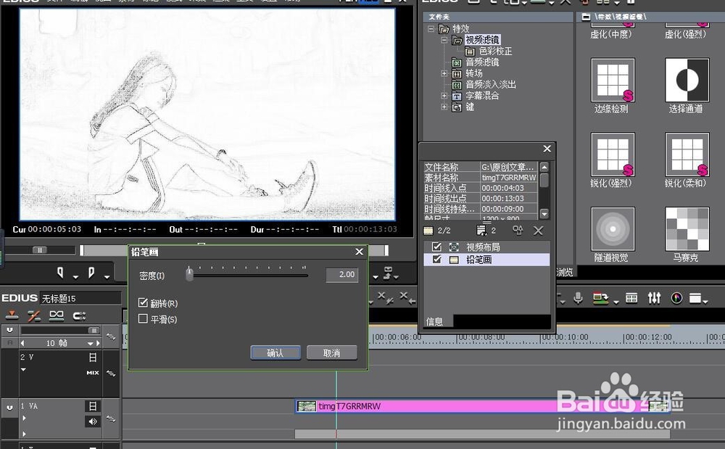The height and width of the screenshot is (449, 725).
Task: Pick the 隧道视觉 effect icon
Action: (x=613, y=229)
